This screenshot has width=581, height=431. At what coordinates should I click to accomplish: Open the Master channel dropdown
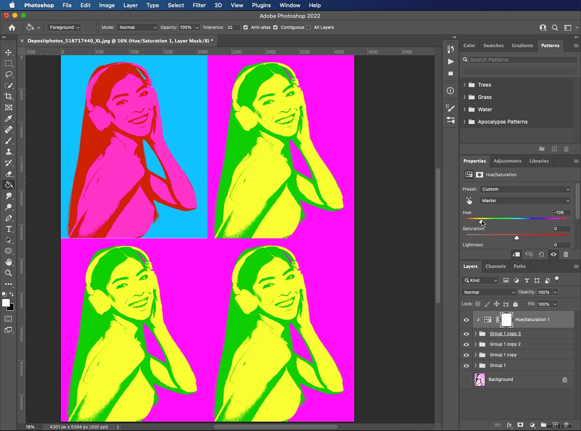click(x=525, y=201)
